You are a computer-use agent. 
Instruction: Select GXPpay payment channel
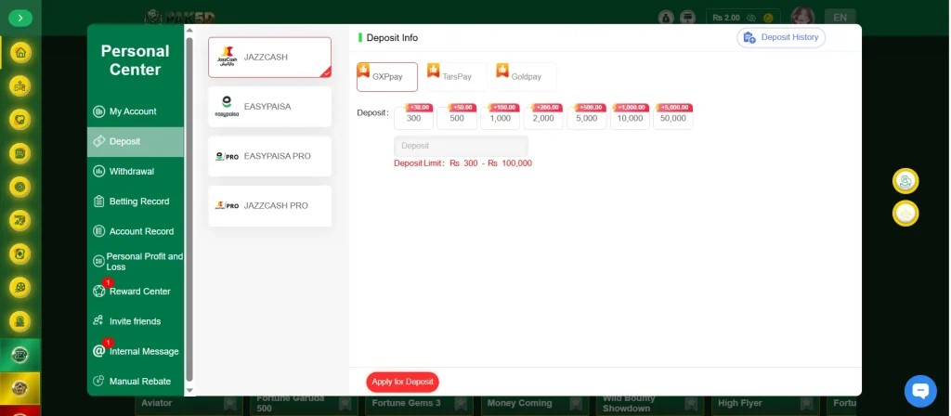pyautogui.click(x=387, y=77)
